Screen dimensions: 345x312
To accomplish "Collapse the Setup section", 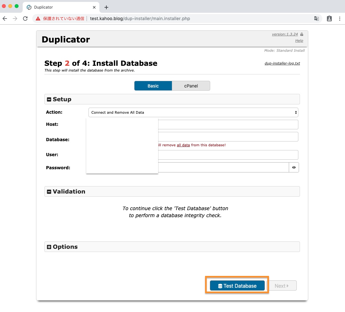I will [x=49, y=99].
